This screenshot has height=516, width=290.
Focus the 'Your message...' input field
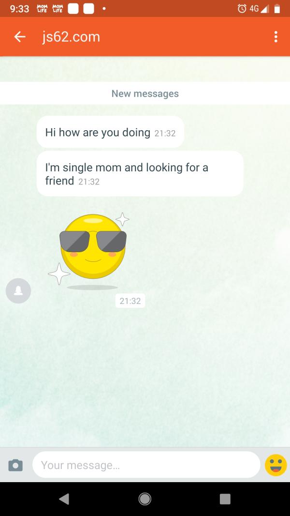point(146,465)
